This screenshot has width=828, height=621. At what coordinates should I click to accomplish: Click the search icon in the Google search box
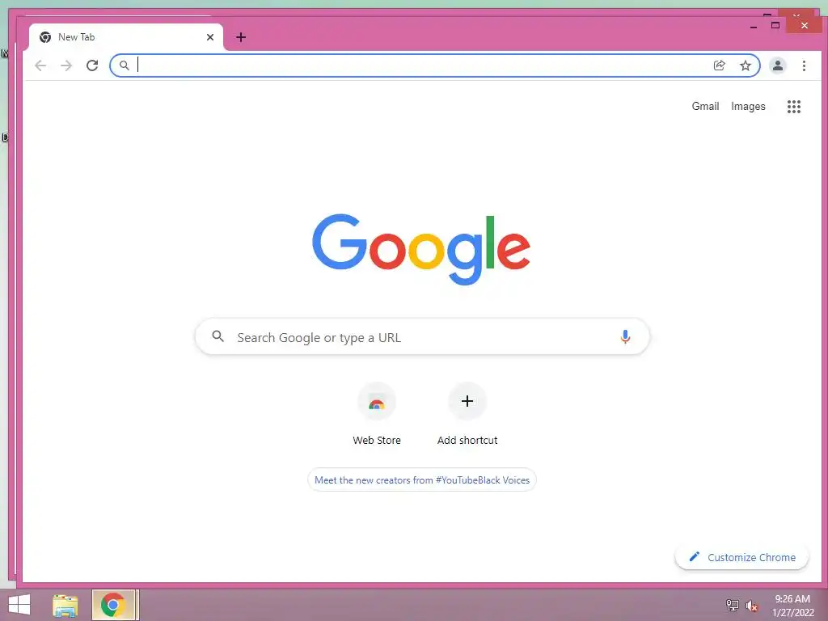coord(218,336)
